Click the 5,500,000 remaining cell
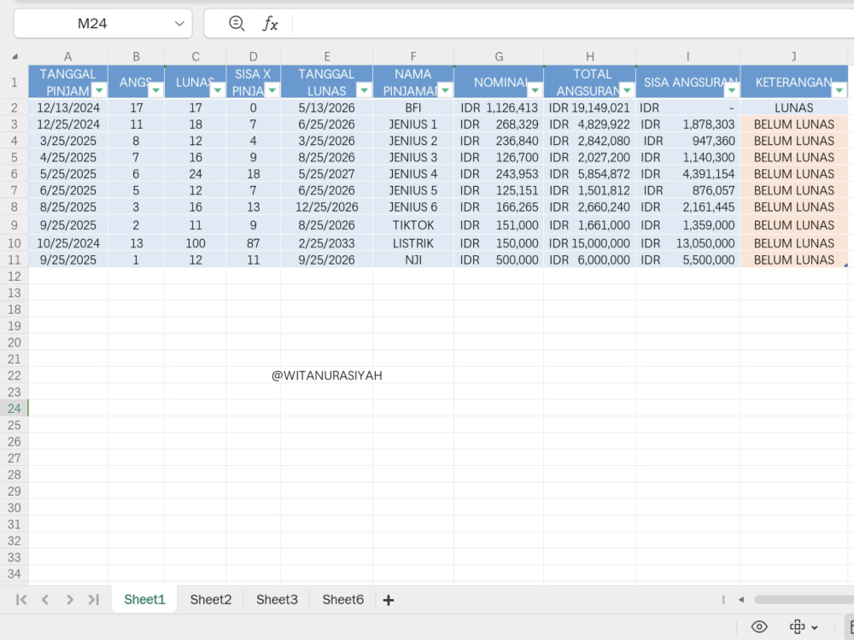Viewport: 854px width, 640px height. click(687, 259)
